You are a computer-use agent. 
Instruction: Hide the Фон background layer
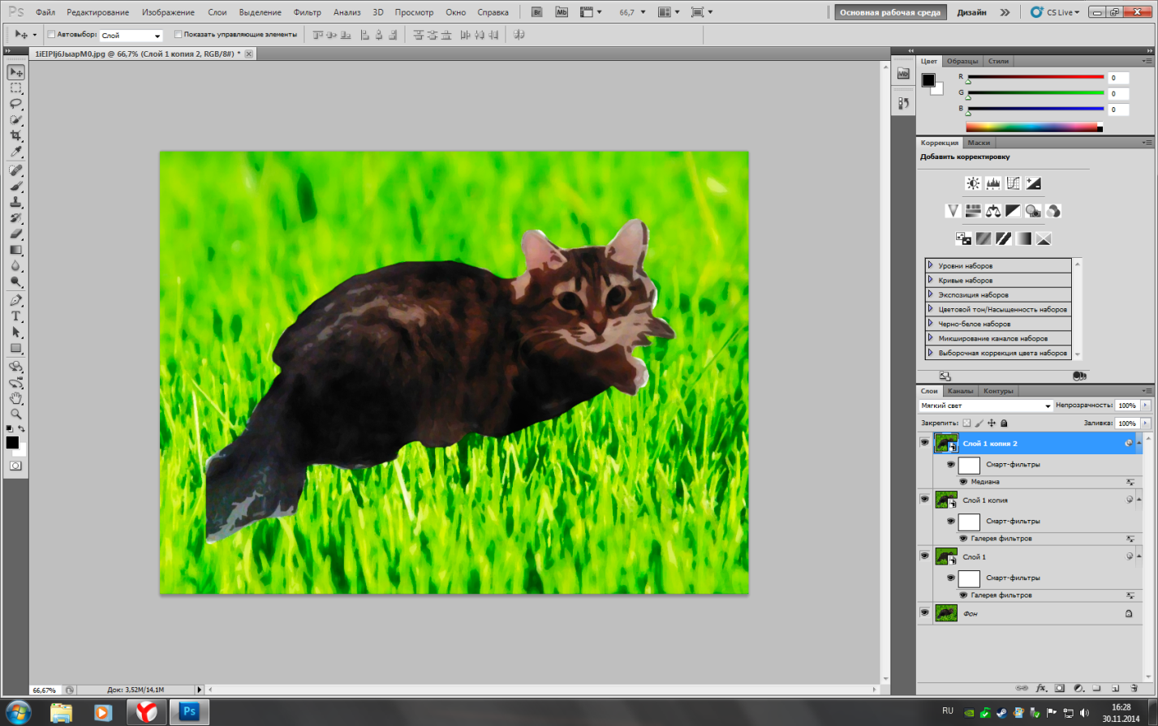[924, 613]
